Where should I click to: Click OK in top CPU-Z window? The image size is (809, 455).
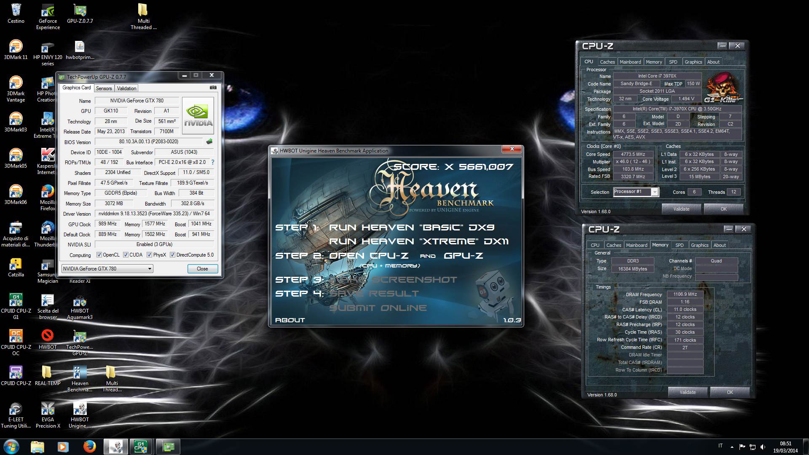[723, 209]
